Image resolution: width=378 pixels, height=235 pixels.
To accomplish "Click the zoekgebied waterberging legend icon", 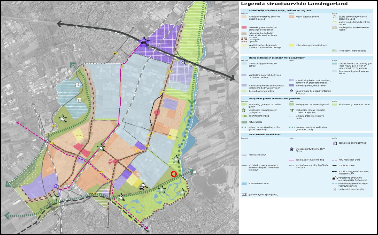I will (334, 189).
